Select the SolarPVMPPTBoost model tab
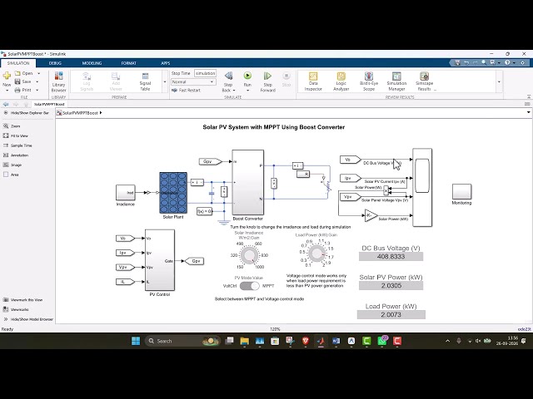The width and height of the screenshot is (533, 399). tap(49, 104)
